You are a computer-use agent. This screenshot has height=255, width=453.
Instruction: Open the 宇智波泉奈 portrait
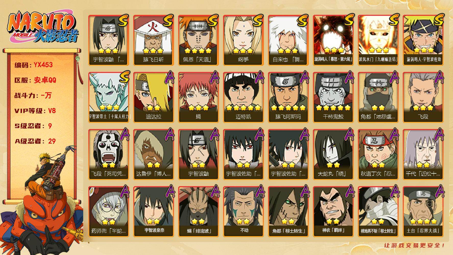[x=153, y=211]
